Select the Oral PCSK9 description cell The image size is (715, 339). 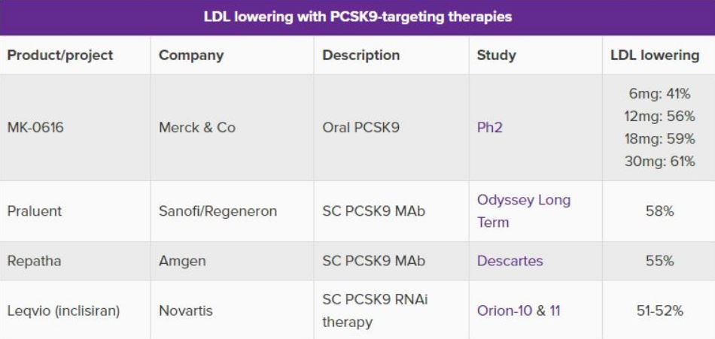point(361,128)
